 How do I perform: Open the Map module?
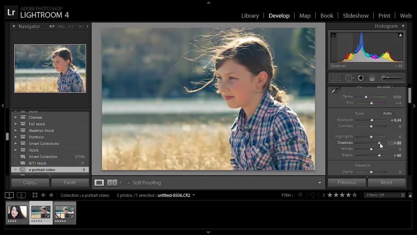click(305, 16)
